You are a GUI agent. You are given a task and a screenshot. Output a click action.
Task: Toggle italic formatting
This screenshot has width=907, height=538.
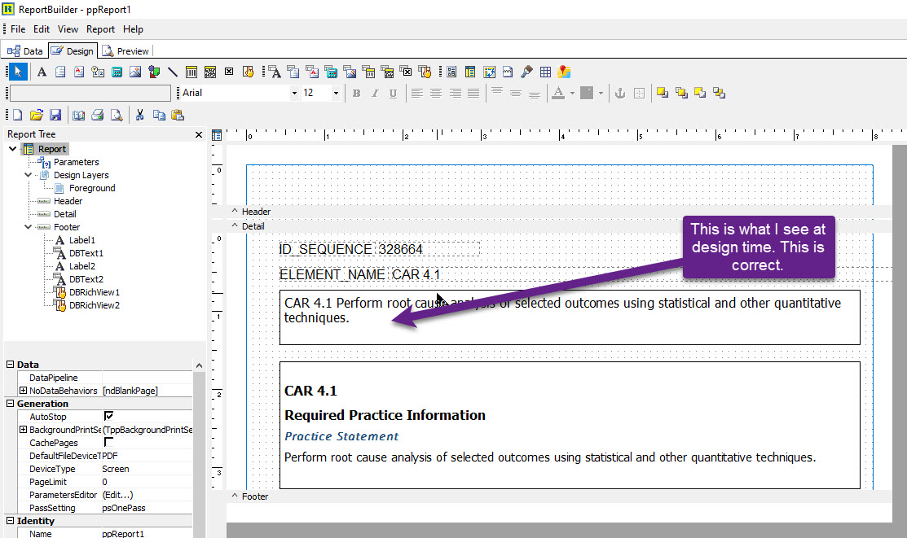click(375, 93)
